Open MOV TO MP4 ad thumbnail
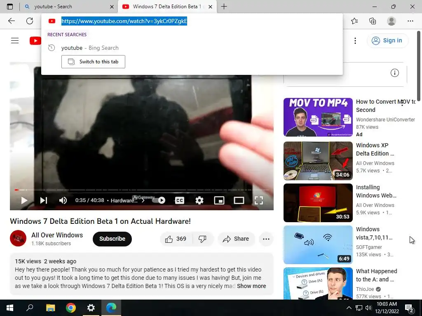This screenshot has width=422, height=316. tap(318, 117)
